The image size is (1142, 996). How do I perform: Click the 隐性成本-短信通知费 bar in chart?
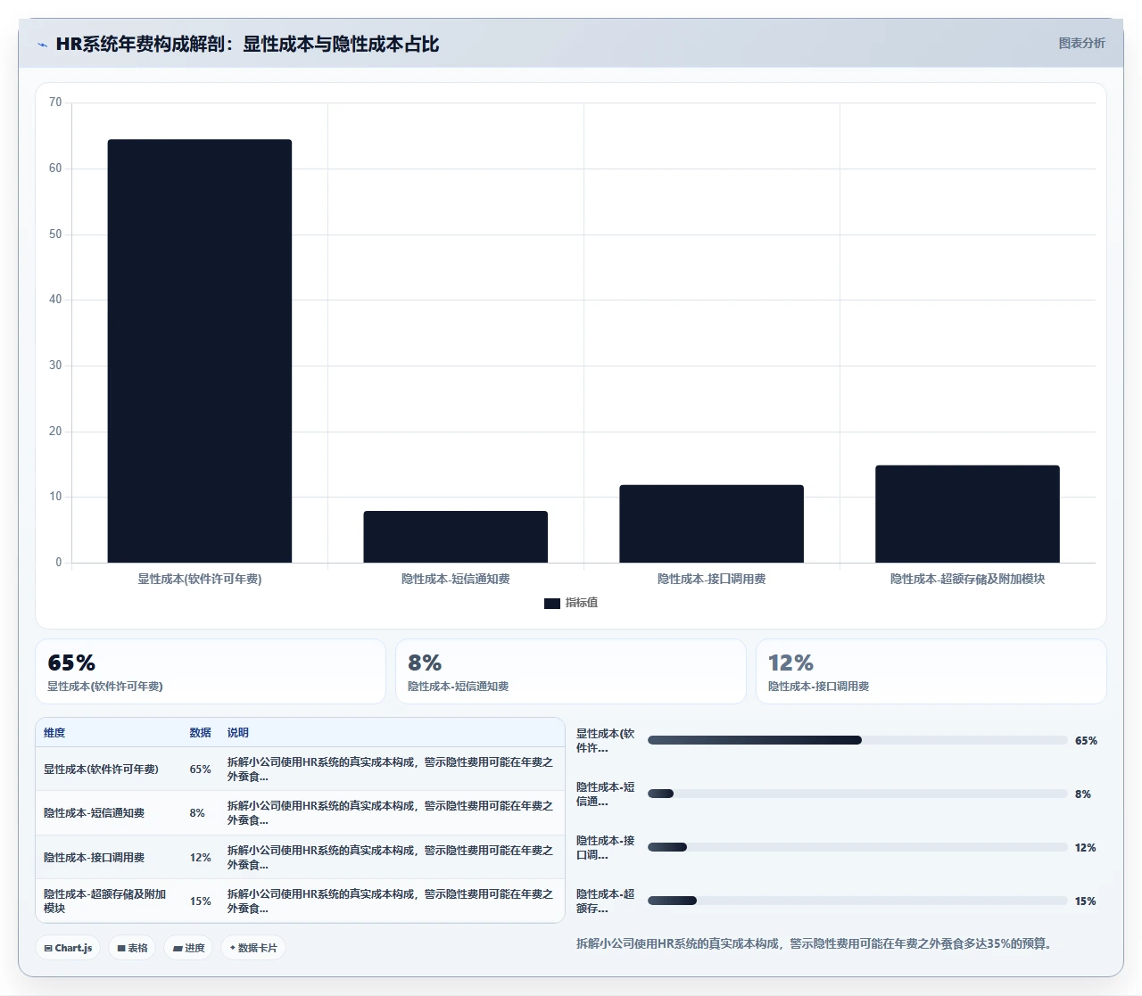[455, 537]
